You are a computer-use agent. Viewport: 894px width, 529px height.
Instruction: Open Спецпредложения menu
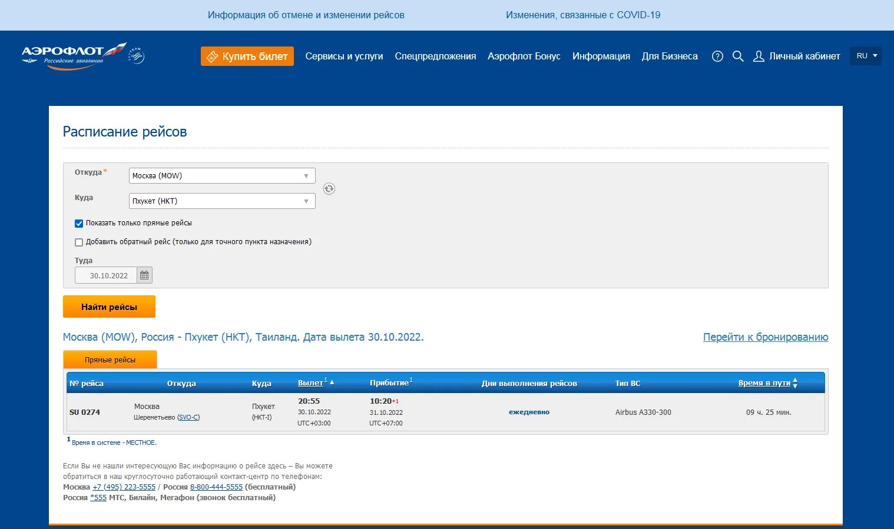(435, 56)
